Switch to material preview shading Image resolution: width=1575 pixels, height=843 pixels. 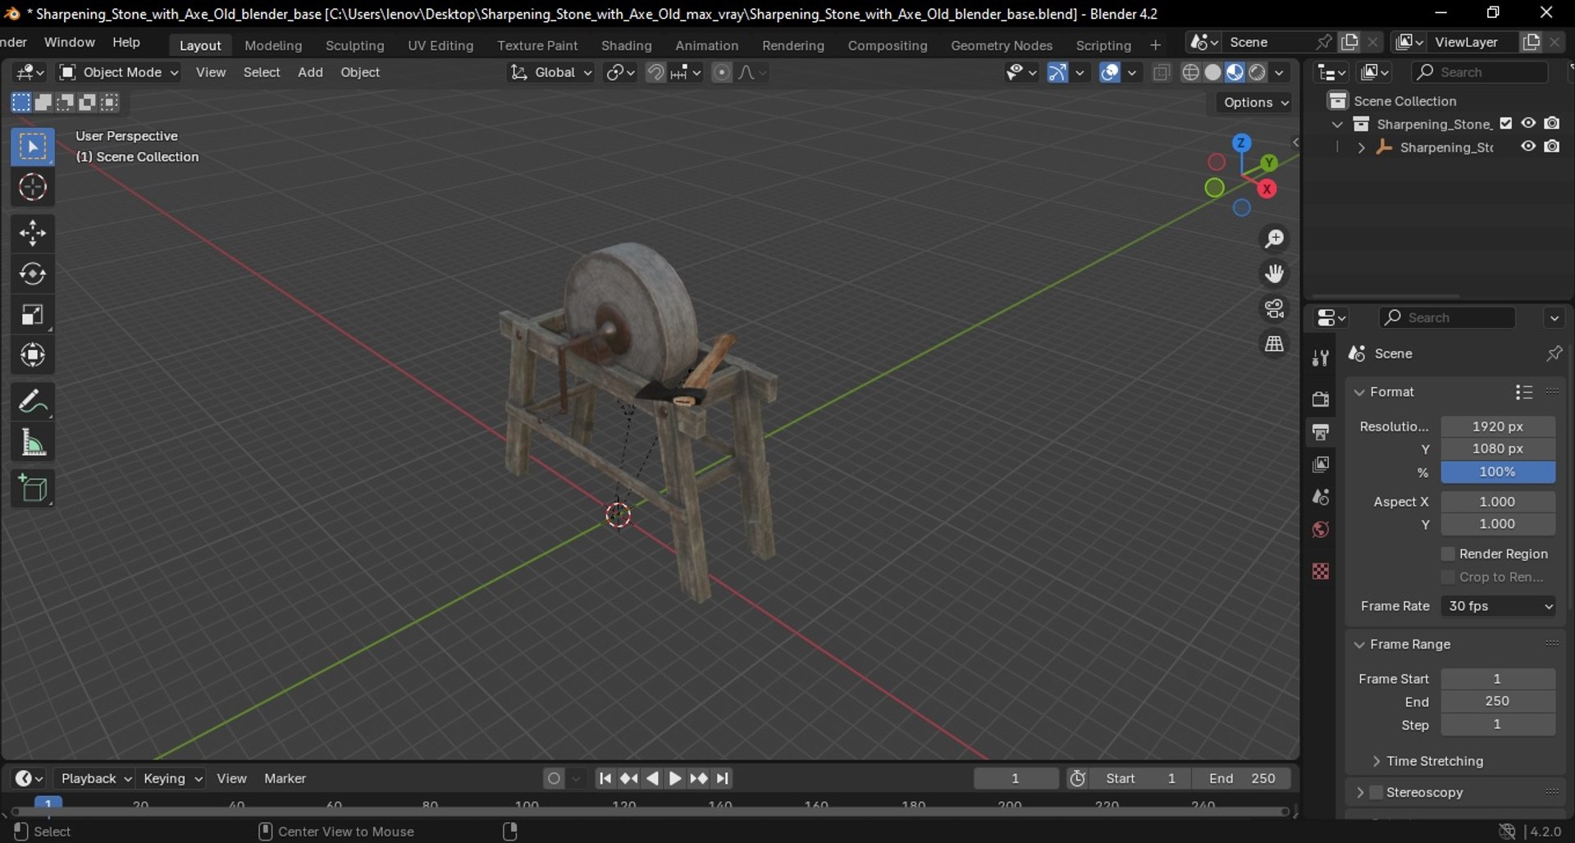(1235, 72)
